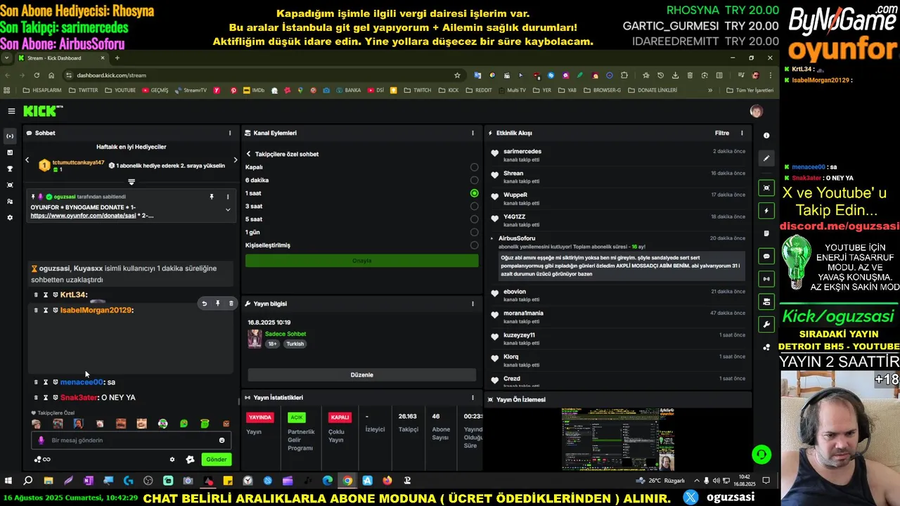Open the Windows taskbar search
The image size is (900, 506).
coord(28,481)
